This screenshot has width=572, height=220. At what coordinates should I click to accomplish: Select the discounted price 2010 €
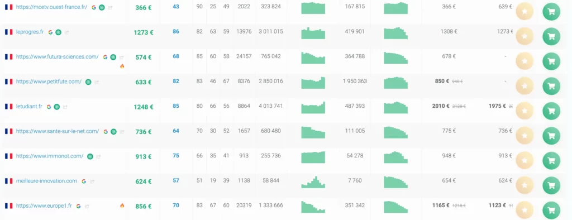click(441, 106)
